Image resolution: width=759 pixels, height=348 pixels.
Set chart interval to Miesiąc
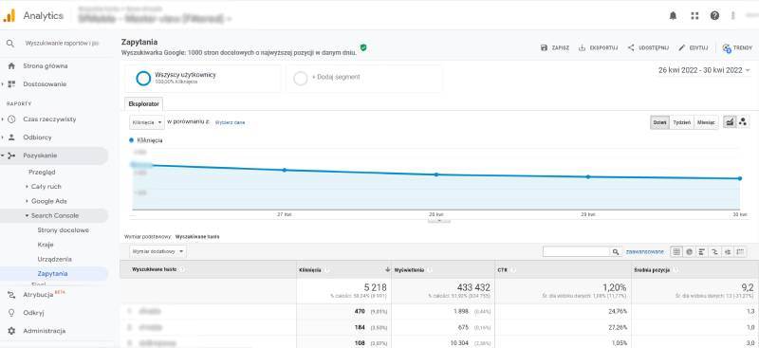click(x=706, y=122)
